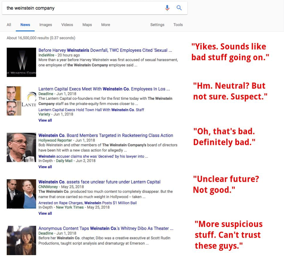284x263 pixels.
Task: Open the Daily Mail Weinstein accuser story
Action: 93,156
